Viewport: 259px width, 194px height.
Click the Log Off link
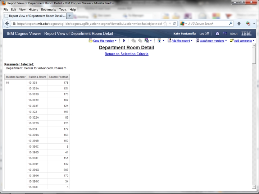click(x=204, y=34)
